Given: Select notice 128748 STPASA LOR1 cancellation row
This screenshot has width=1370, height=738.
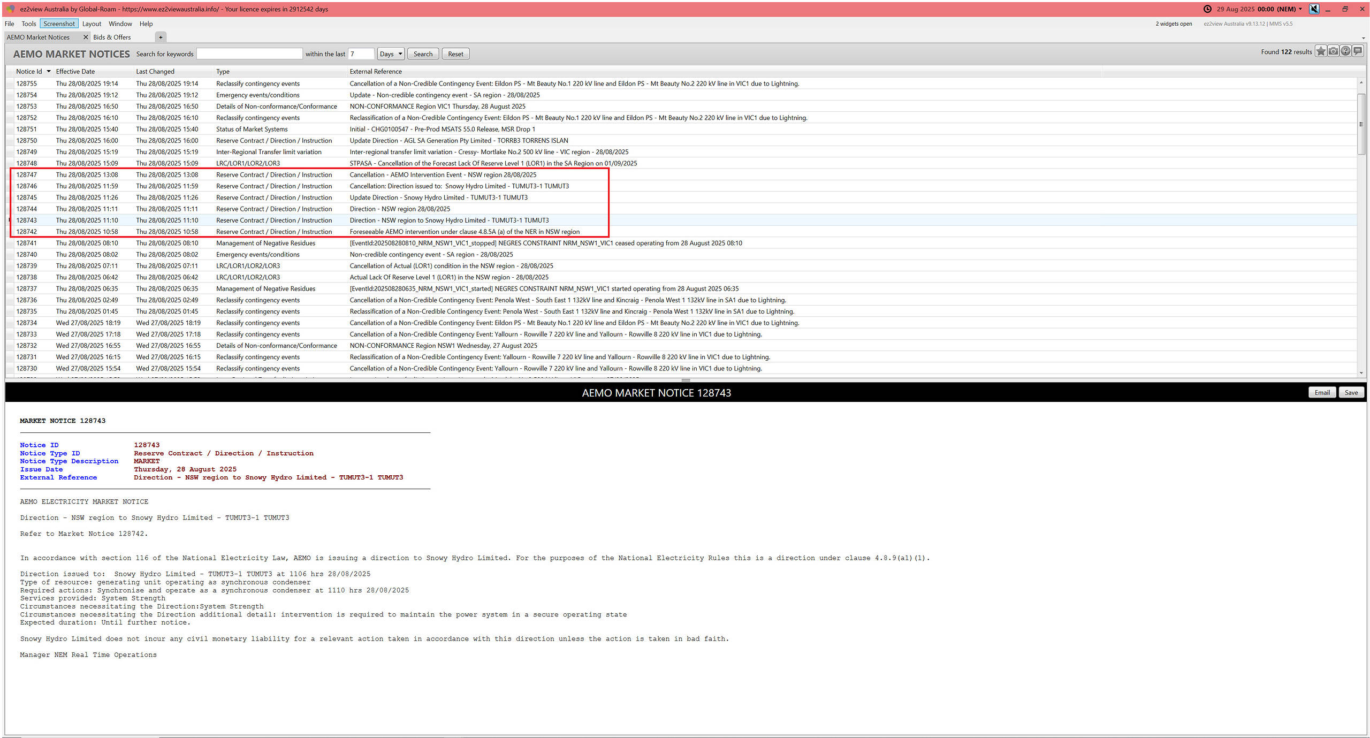Looking at the screenshot, I should pos(681,163).
